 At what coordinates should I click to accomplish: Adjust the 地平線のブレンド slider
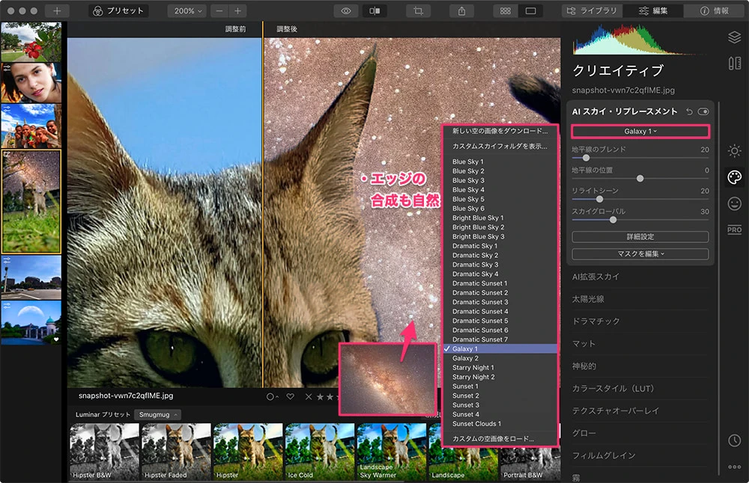pos(586,158)
